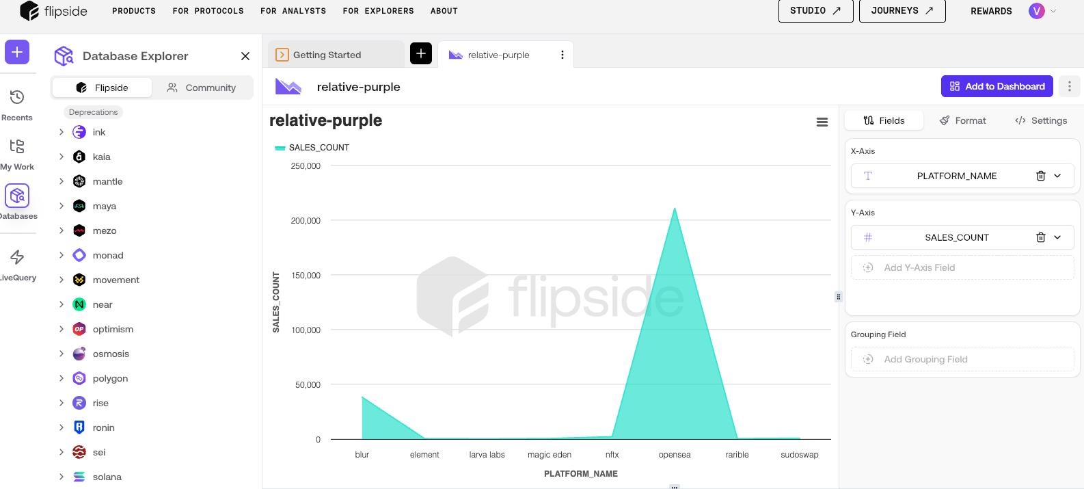Toggle the SALES_COUNT legend series
This screenshot has width=1084, height=489.
coord(312,148)
